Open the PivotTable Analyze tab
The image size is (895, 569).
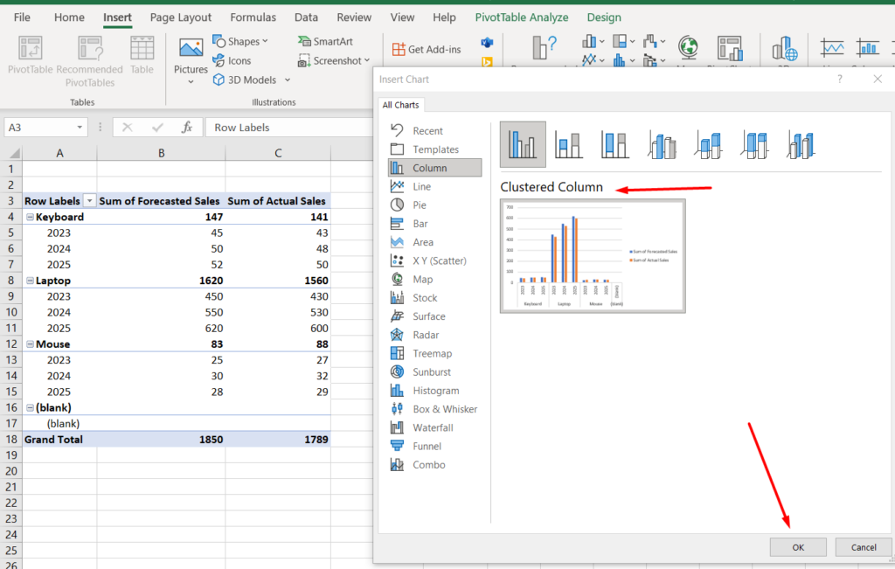tap(522, 17)
